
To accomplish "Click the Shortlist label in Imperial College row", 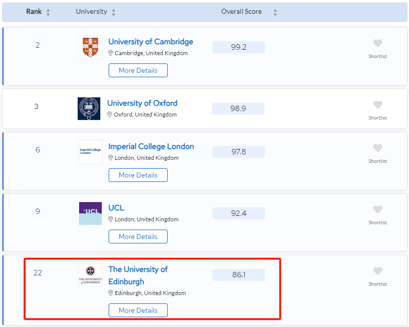I will click(378, 161).
